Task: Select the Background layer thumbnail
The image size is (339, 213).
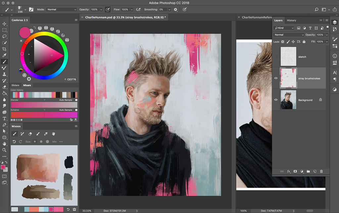Action: (x=288, y=100)
